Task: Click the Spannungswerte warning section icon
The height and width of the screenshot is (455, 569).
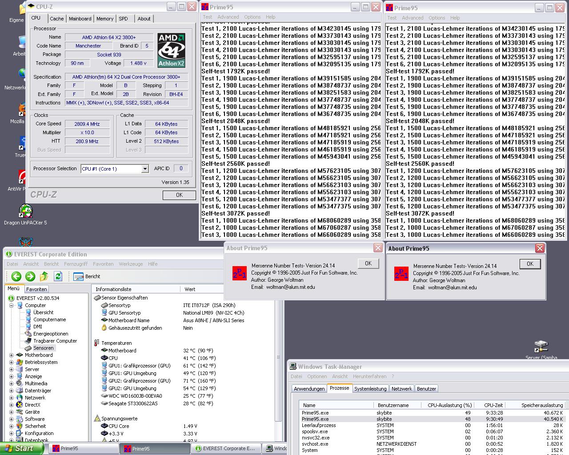Action: (97, 419)
